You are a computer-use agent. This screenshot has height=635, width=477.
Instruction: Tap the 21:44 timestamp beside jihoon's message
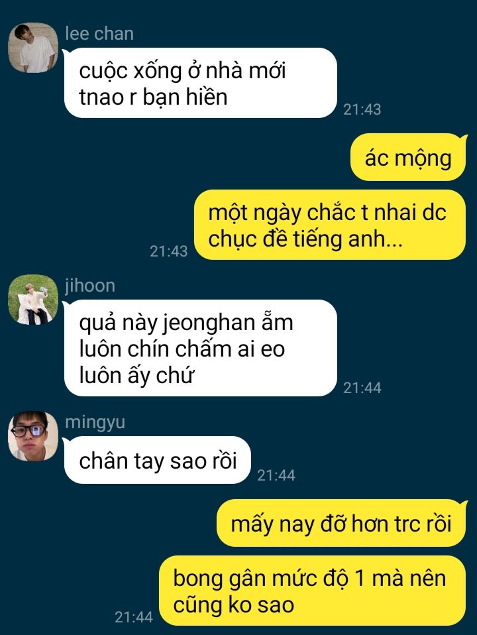pos(362,388)
